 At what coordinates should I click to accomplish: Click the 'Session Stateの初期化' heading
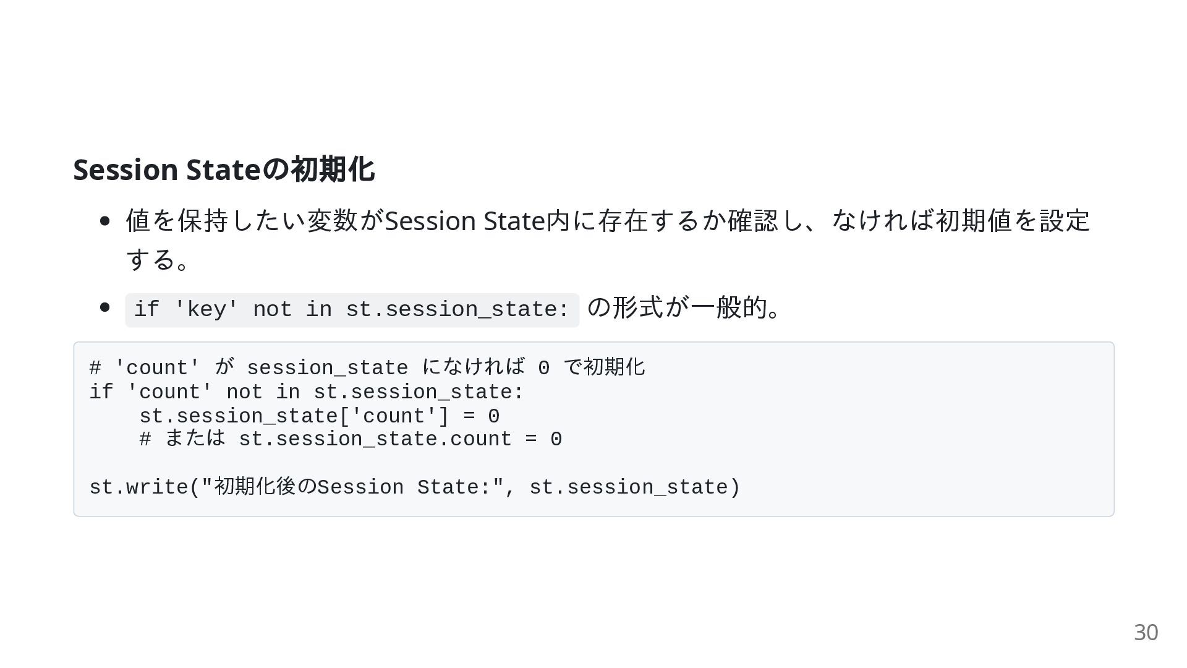pos(224,169)
